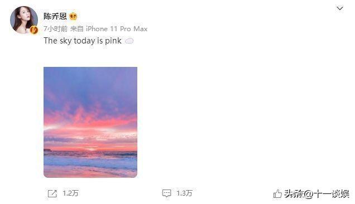355x204 pixels.
Task: Click the 头条@十一谈娱 watermark text
Action: click(x=316, y=194)
